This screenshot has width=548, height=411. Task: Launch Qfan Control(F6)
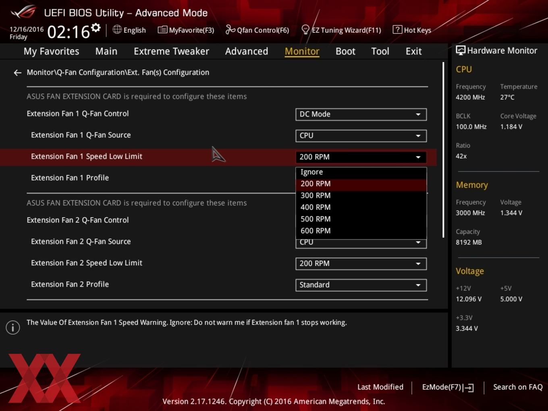point(257,30)
